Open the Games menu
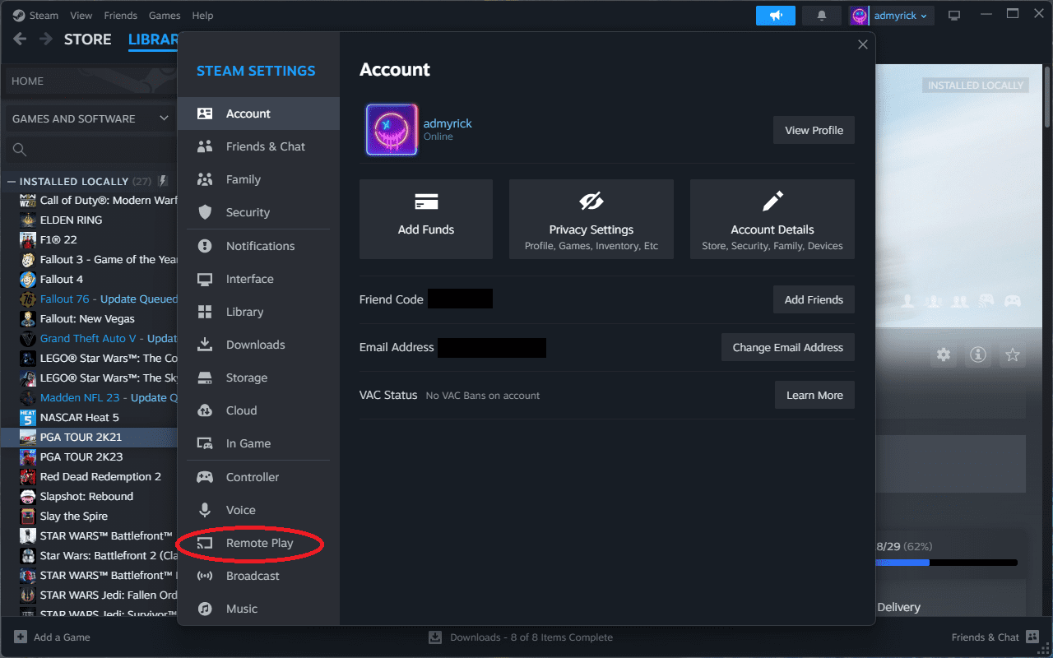The width and height of the screenshot is (1053, 658). click(x=165, y=15)
